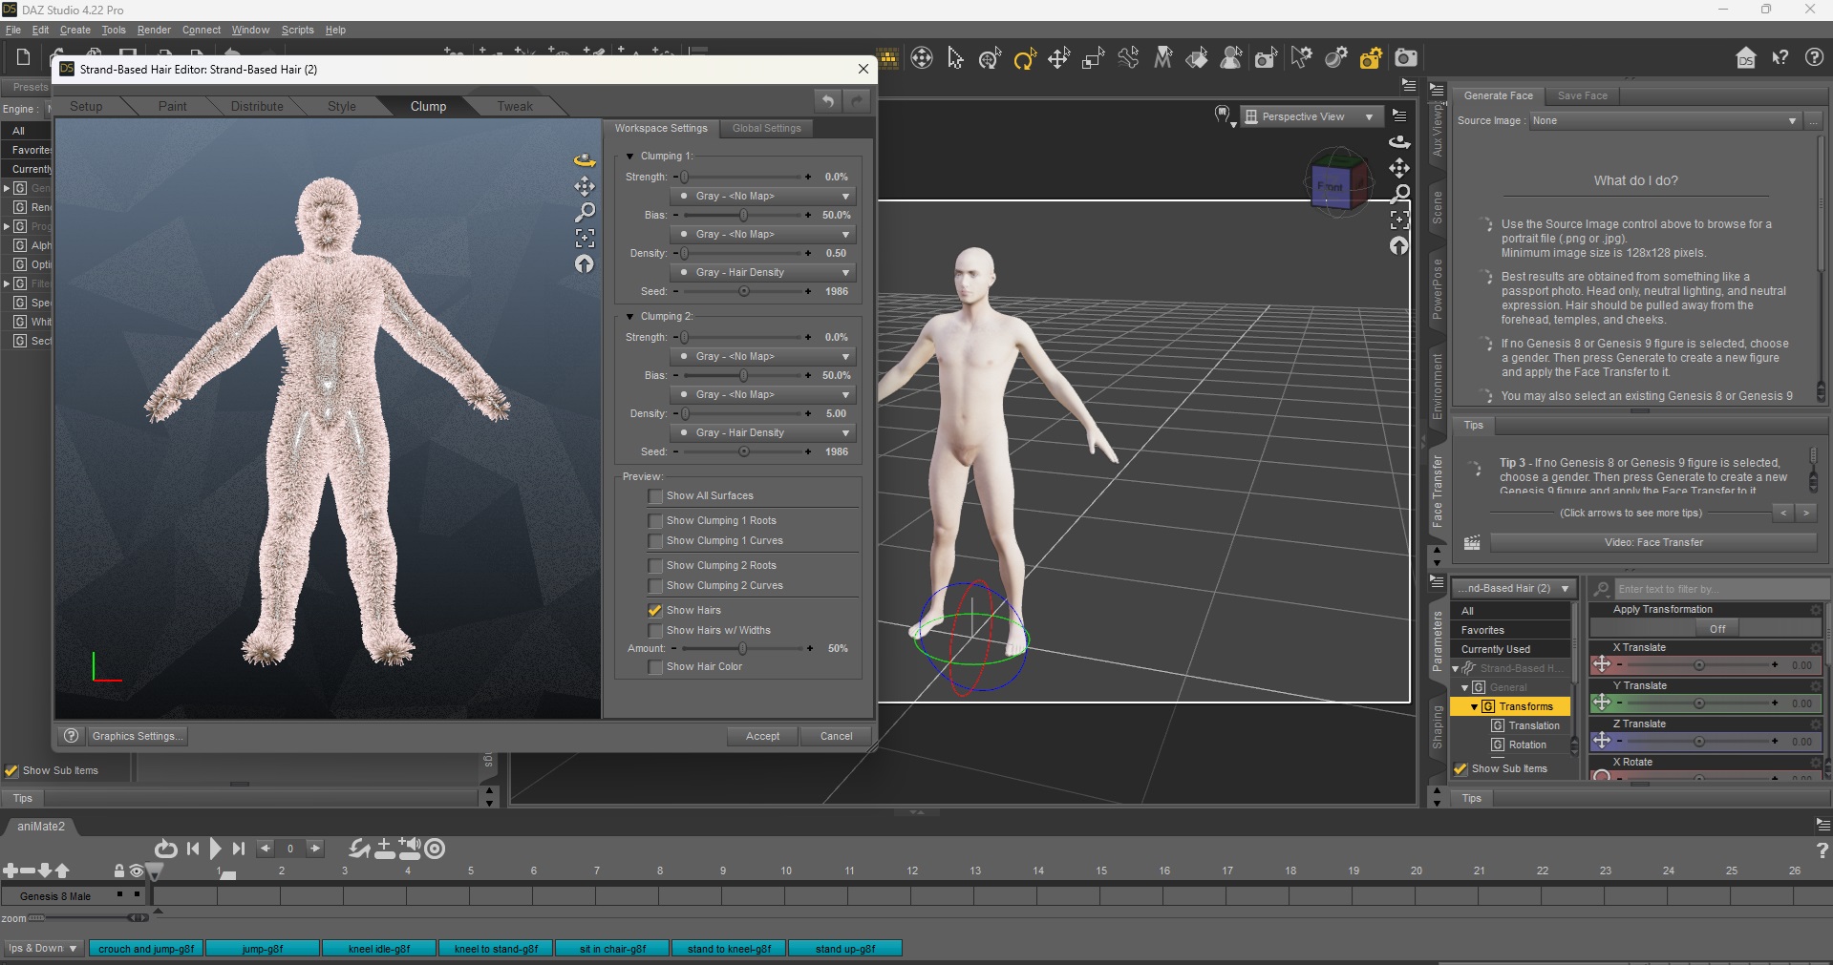
Task: Select the Region Navigator figure tool
Action: (x=1232, y=59)
